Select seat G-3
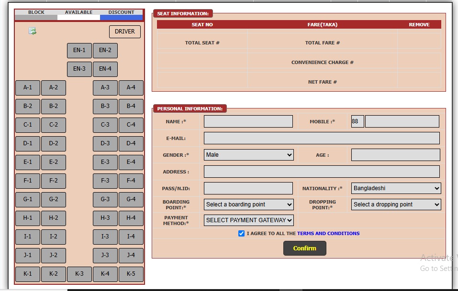The image size is (458, 291). (105, 200)
